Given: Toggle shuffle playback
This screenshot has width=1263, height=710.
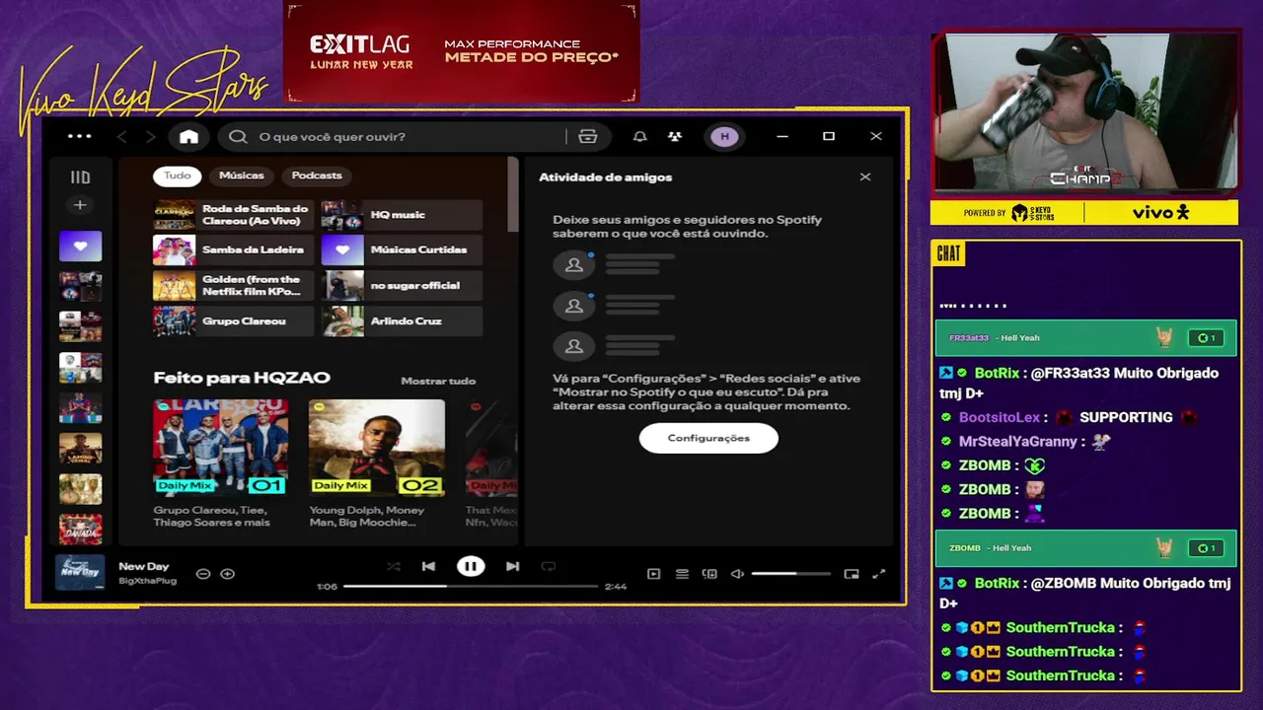Looking at the screenshot, I should pos(394,566).
